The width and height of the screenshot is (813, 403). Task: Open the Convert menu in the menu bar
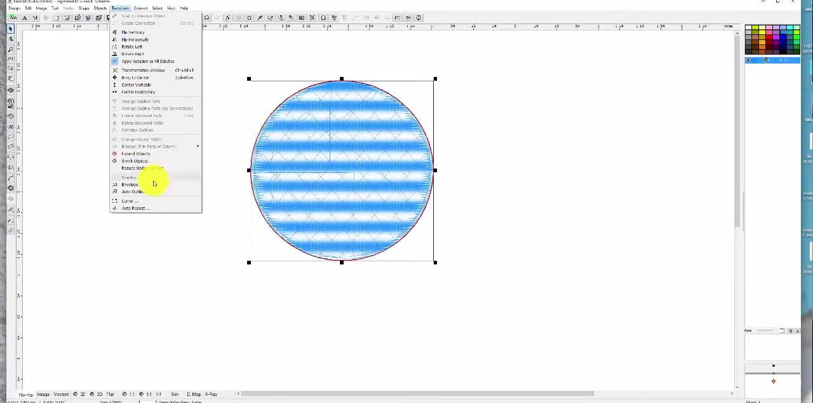(140, 8)
